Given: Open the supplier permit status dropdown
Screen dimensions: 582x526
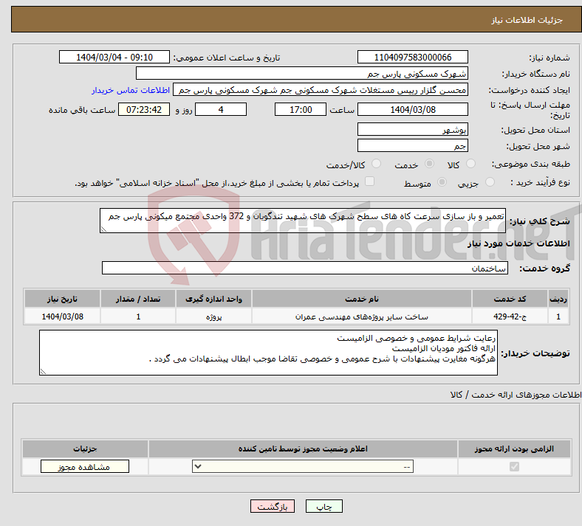Looking at the screenshot, I should click(x=303, y=466).
